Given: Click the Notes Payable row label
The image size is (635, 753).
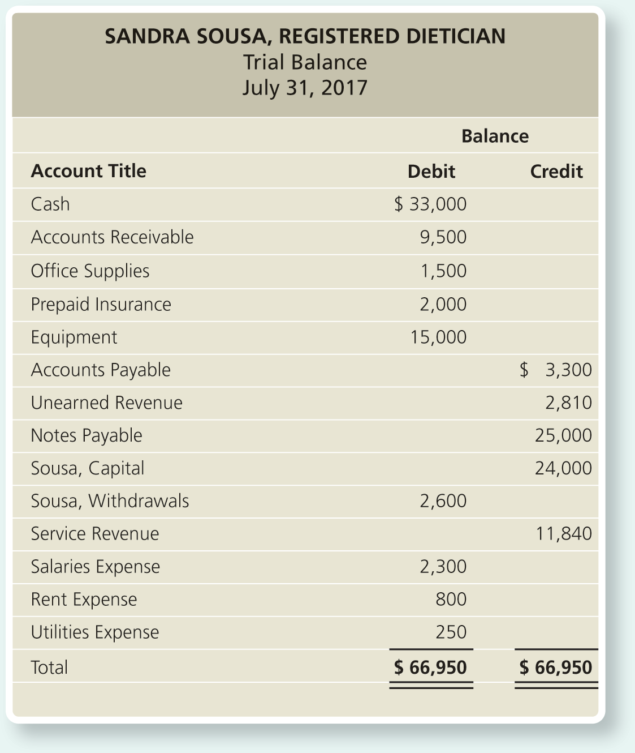Looking at the screenshot, I should [87, 435].
